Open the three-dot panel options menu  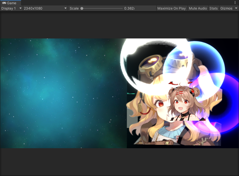235,3
